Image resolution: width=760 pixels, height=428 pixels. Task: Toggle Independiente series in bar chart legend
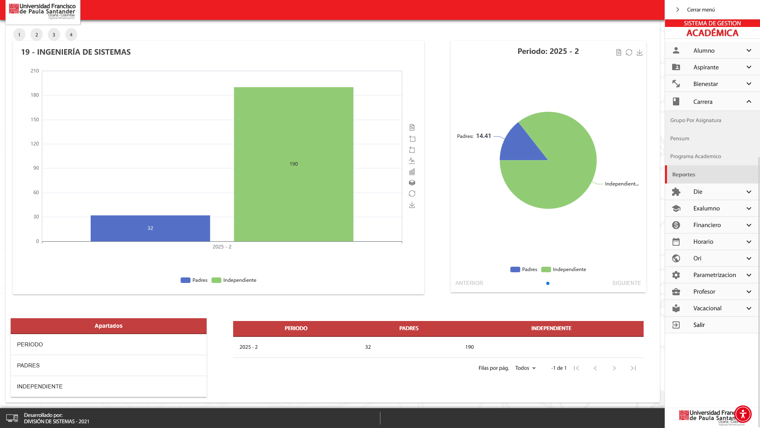tap(234, 280)
